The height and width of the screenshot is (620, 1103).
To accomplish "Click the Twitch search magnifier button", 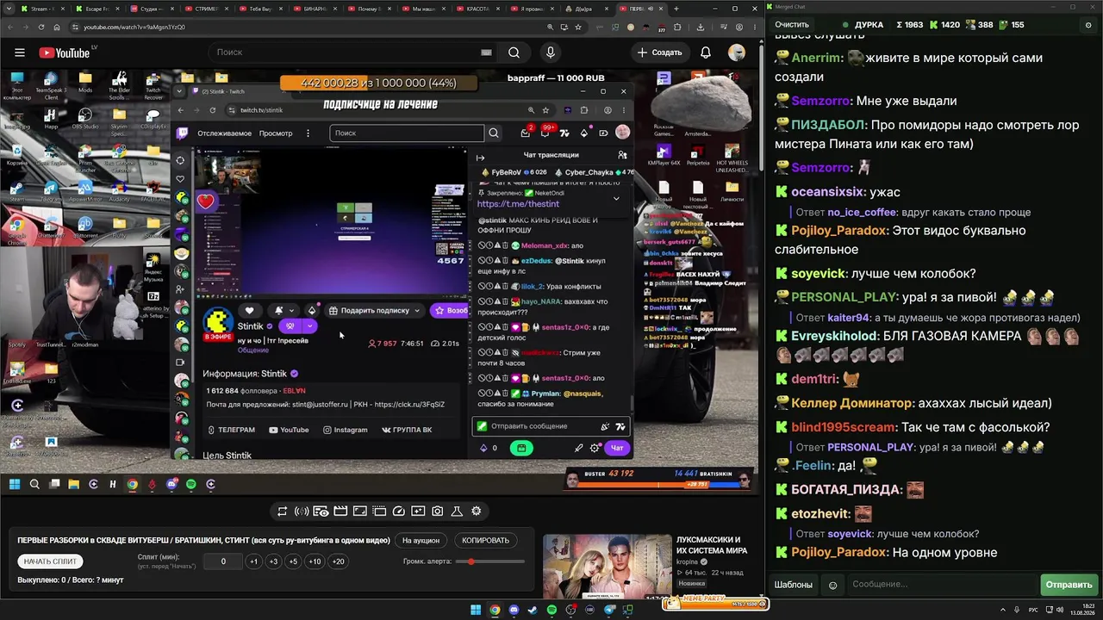I will 494,133.
